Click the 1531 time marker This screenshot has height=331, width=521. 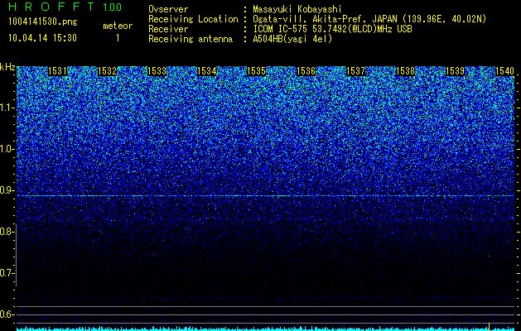click(57, 71)
